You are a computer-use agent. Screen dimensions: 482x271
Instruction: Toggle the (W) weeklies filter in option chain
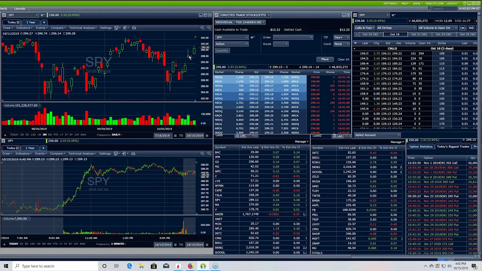[462, 28]
